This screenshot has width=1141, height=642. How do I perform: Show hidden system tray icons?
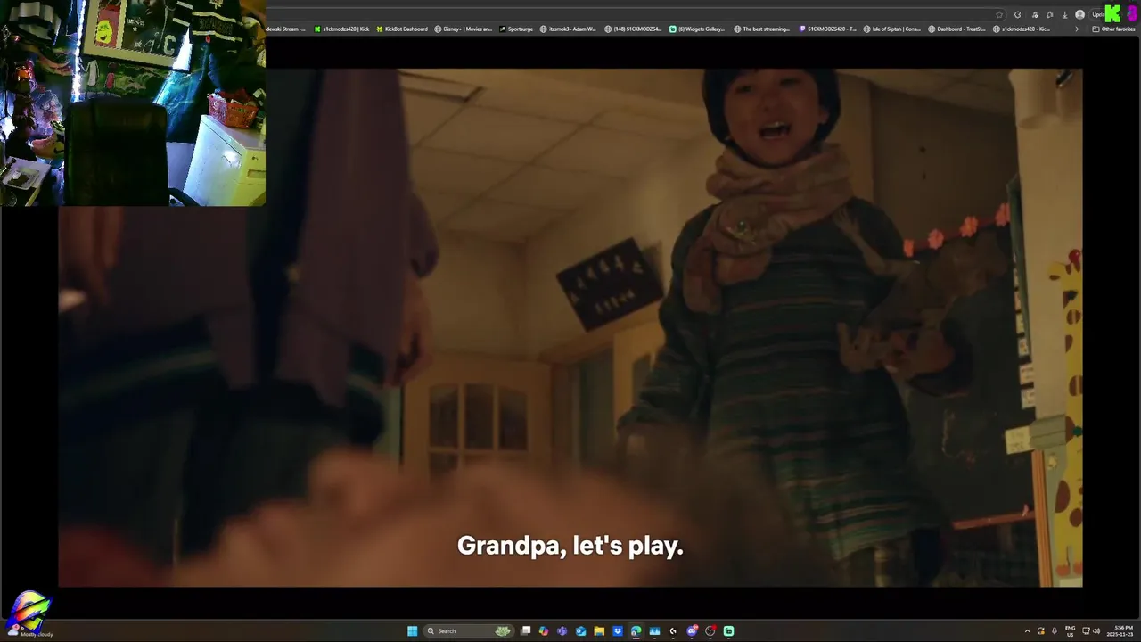[1028, 631]
